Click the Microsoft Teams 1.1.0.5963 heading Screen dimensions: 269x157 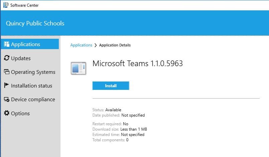pyautogui.click(x=137, y=63)
